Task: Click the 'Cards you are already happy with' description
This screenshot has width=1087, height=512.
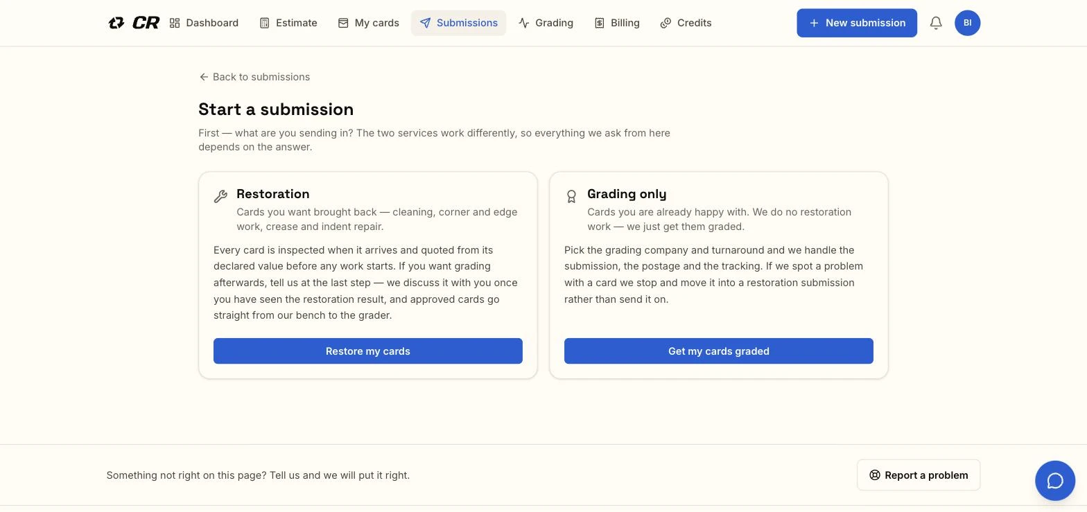Action: [720, 219]
